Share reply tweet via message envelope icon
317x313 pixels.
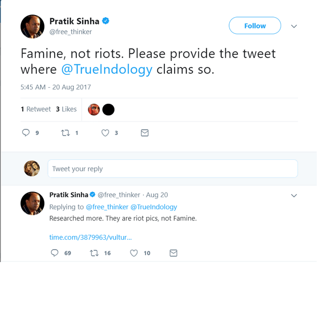(x=174, y=253)
